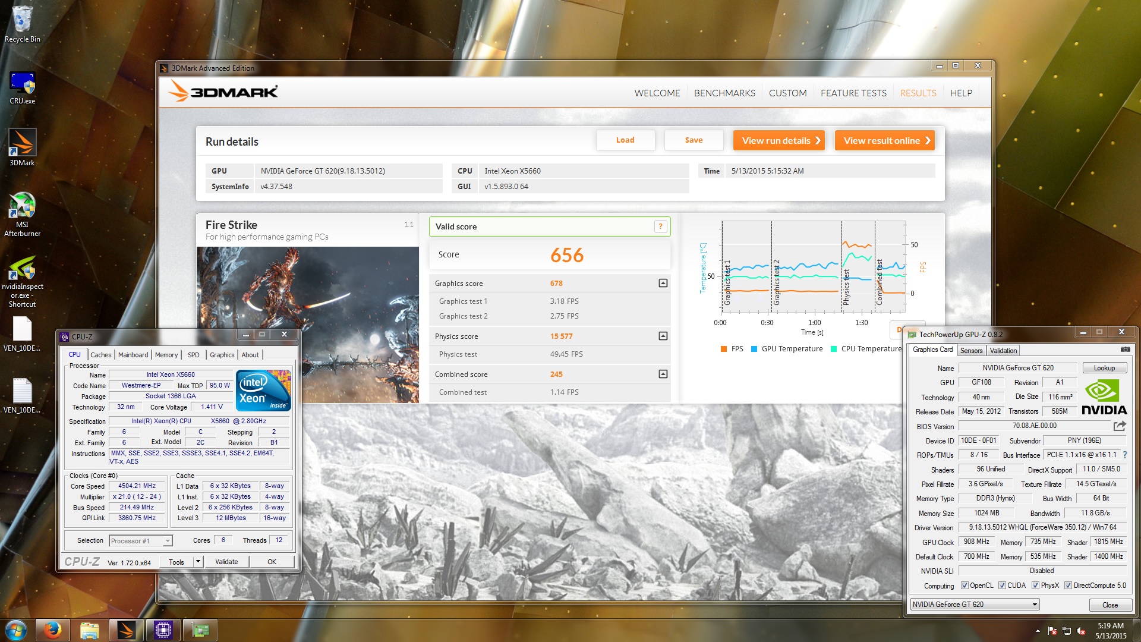Click the Intel Xeon inside logo in CPU-Z
This screenshot has height=642, width=1141.
[x=263, y=390]
